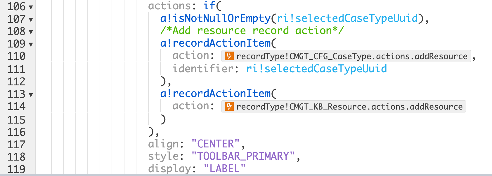Collapse the fold arrow on line 106
Image resolution: width=492 pixels, height=176 pixels.
[x=31, y=7]
